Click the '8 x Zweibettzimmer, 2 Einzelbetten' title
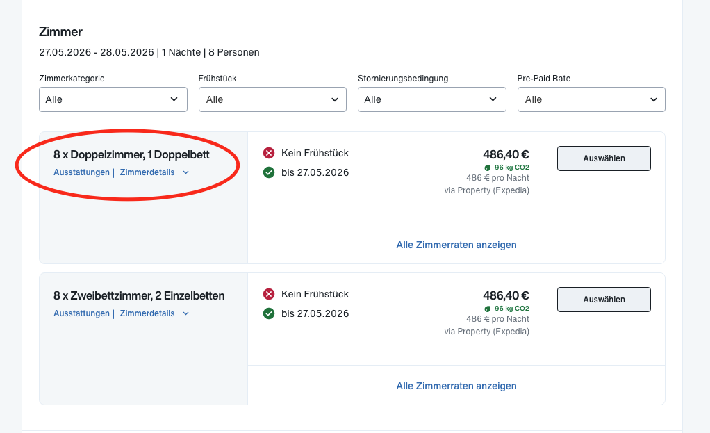710x433 pixels. (x=139, y=296)
